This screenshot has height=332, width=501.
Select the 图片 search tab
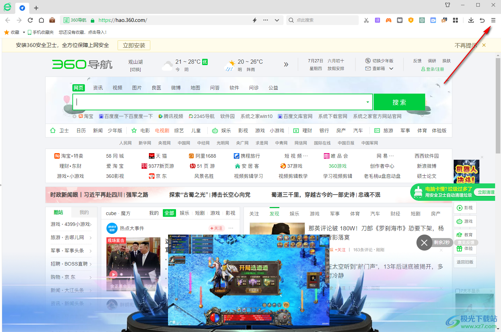[137, 88]
